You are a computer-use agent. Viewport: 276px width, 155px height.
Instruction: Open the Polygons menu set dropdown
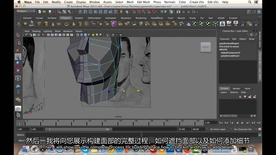coord(26,11)
